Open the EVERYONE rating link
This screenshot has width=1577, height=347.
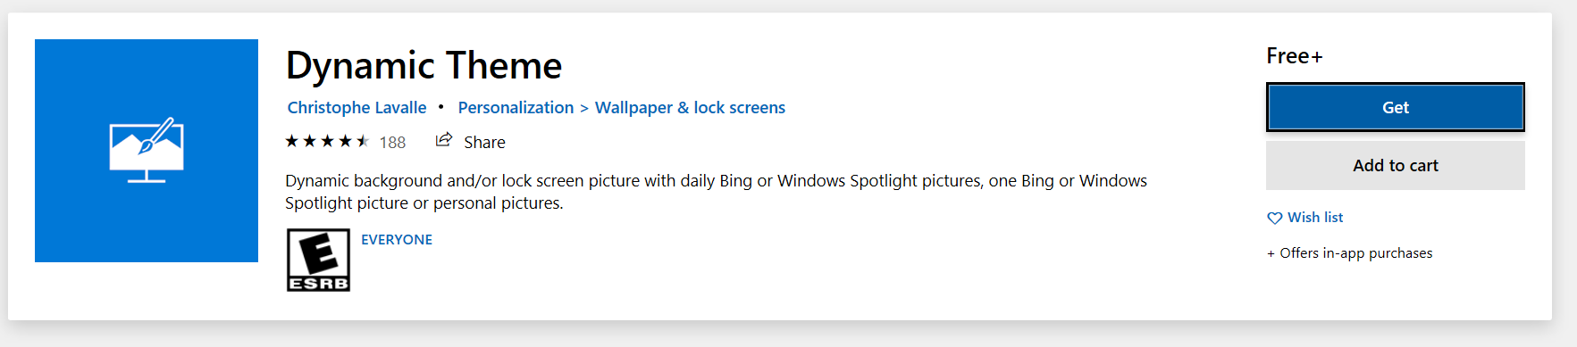397,240
